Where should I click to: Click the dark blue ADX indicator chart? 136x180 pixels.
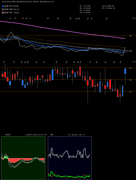pos(70,158)
